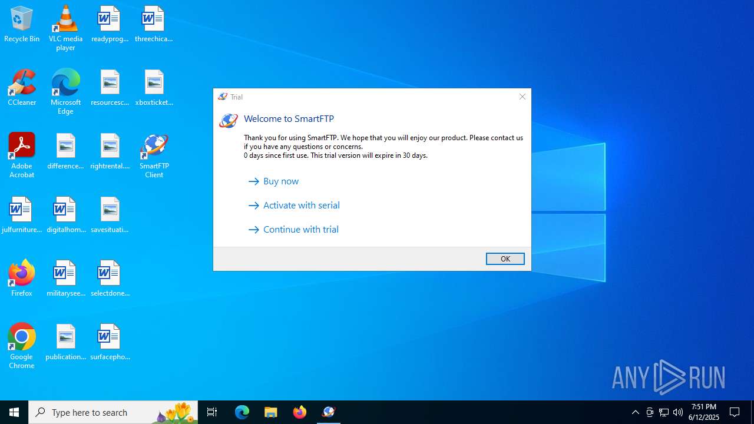Switch to SmartFTP taskbar button
The image size is (754, 424).
click(x=329, y=412)
